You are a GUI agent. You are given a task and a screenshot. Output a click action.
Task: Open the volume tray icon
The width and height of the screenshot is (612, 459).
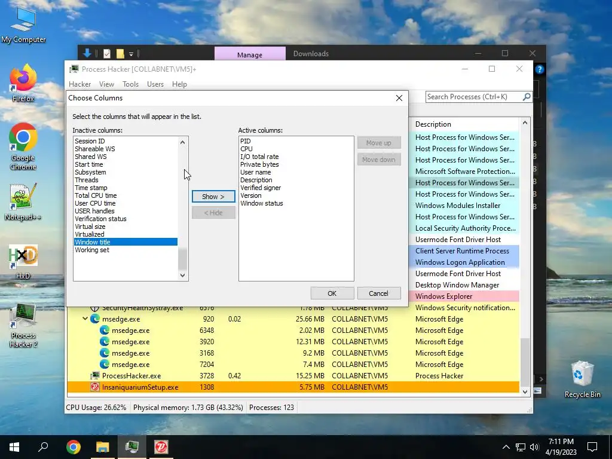click(534, 447)
